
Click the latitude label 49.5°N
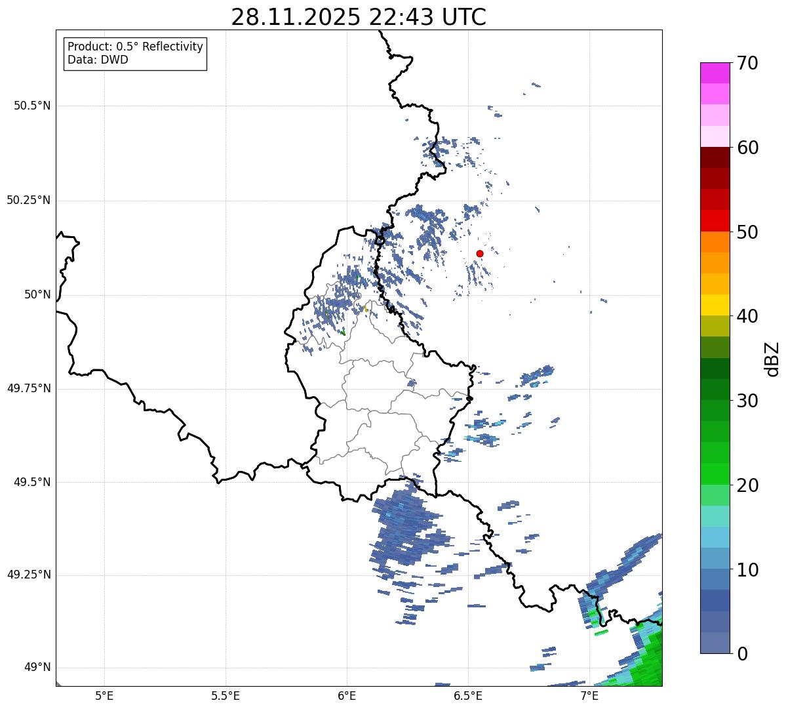click(x=32, y=482)
